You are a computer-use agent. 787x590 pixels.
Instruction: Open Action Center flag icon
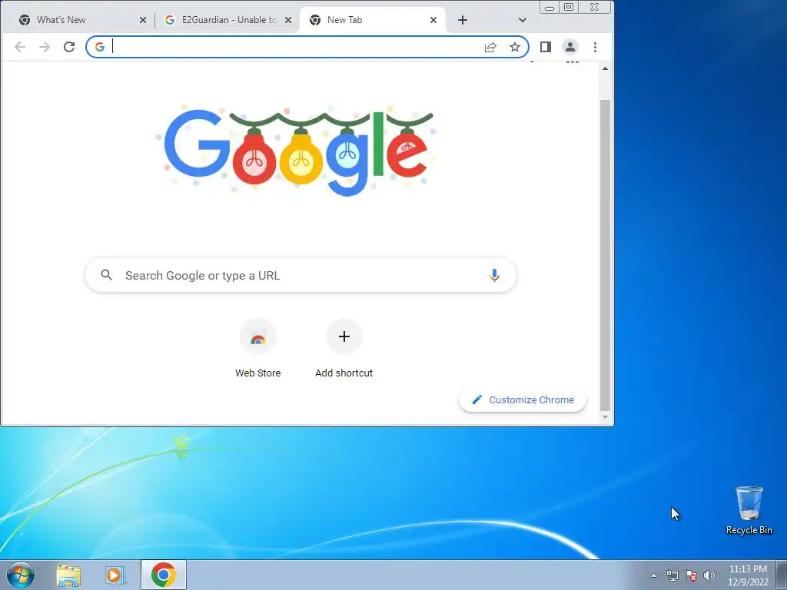click(691, 575)
